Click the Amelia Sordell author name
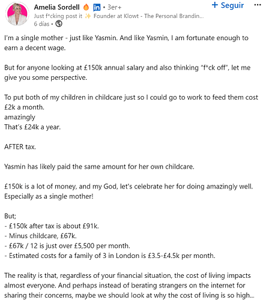The height and width of the screenshot is (300, 263). pyautogui.click(x=56, y=7)
